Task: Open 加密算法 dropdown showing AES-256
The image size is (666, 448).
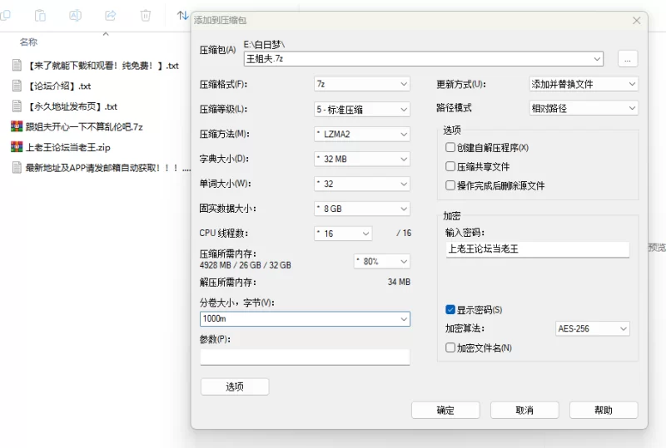Action: (593, 328)
